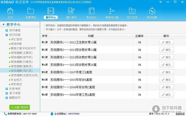Open the 模拟考场 exam paper icon

[71, 11]
